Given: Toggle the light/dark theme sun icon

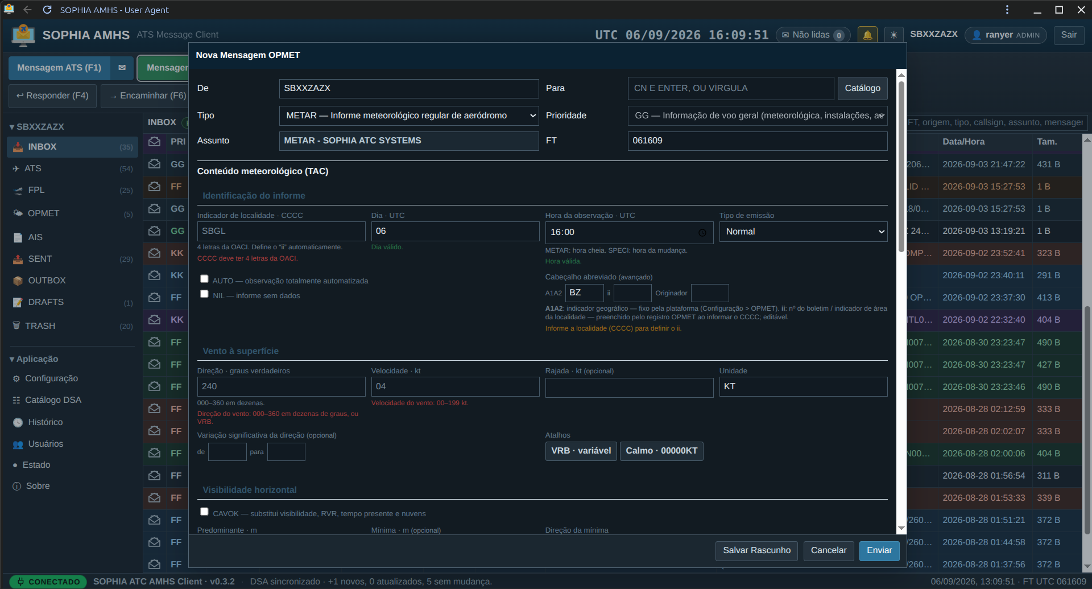Looking at the screenshot, I should tap(894, 35).
